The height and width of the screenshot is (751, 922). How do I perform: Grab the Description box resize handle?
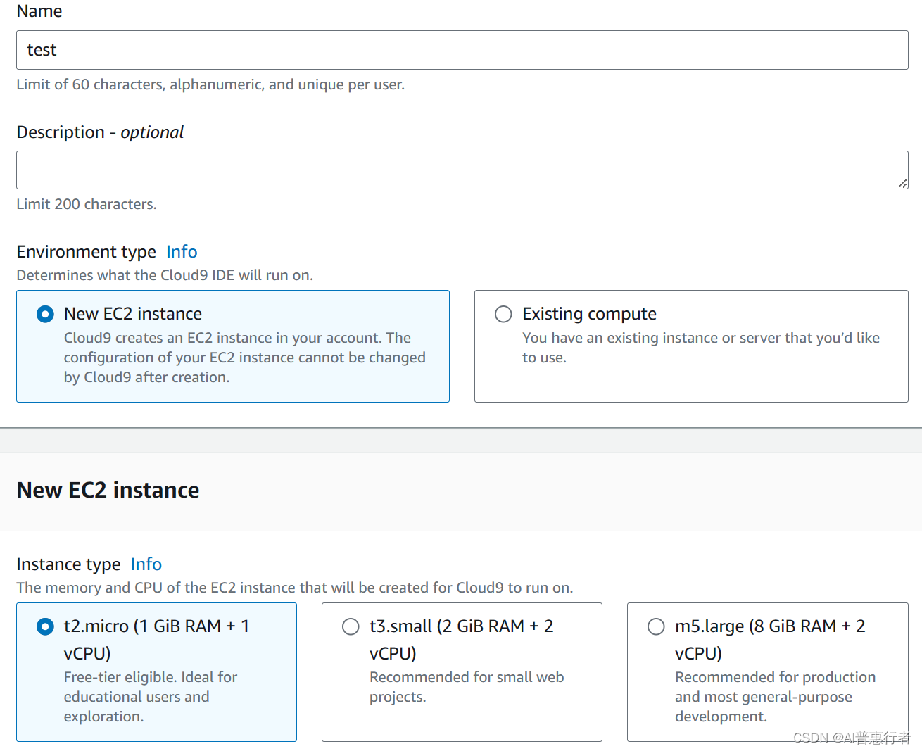coord(902,184)
